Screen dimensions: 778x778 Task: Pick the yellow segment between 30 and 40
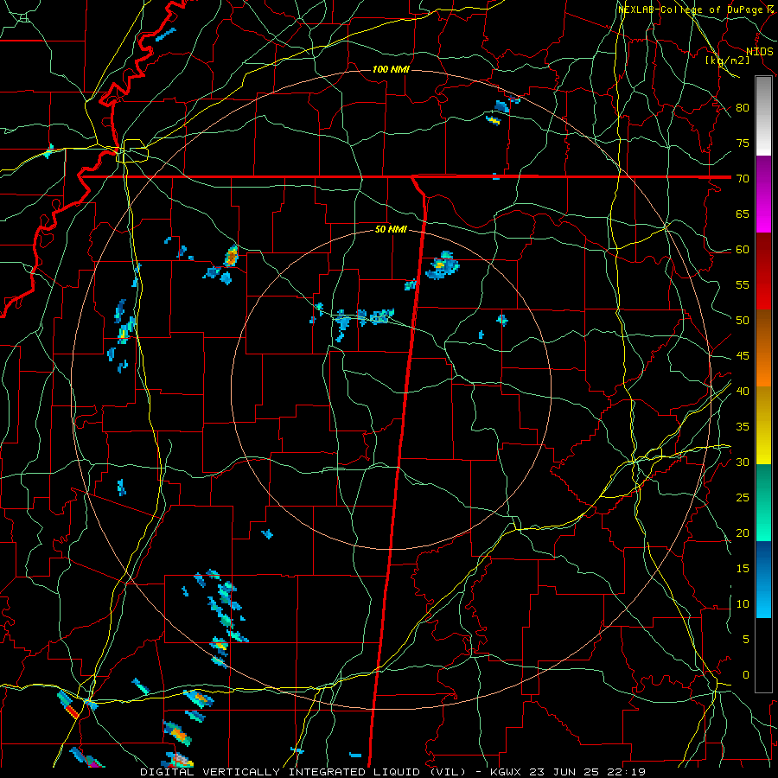(763, 425)
